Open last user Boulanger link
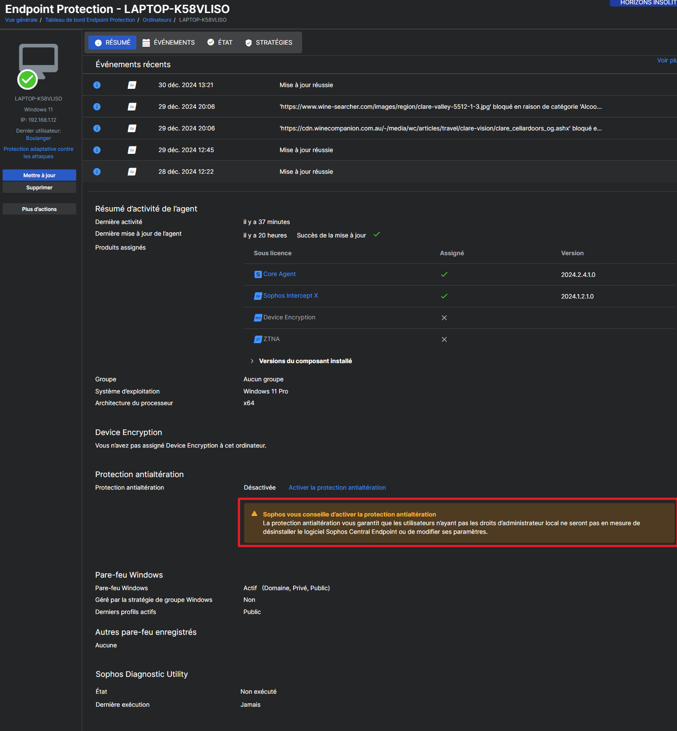Screen dimensions: 677x731 (39, 138)
